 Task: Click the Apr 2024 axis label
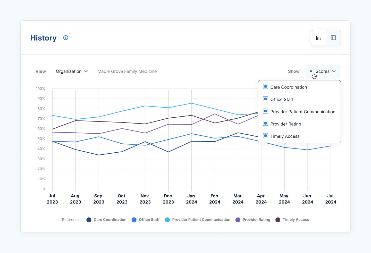[x=261, y=199]
